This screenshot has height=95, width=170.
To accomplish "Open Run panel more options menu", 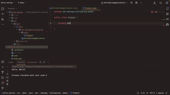I will tap(48, 62).
